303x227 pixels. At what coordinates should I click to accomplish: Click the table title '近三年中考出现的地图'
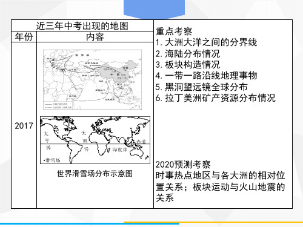coord(82,25)
